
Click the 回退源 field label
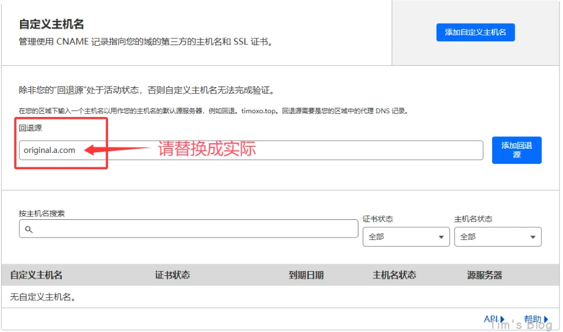click(31, 128)
